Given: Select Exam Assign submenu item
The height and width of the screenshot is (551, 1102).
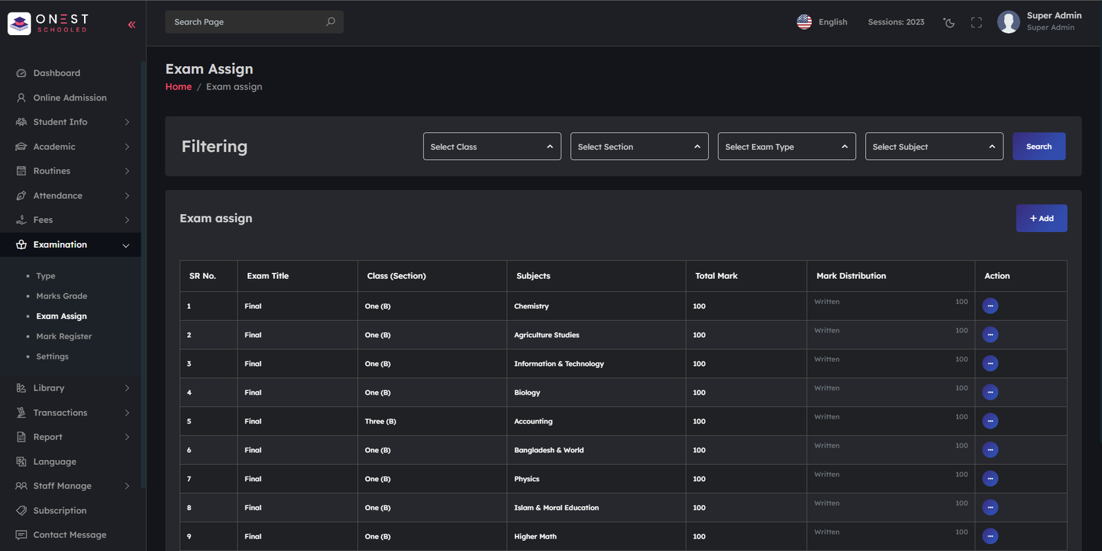Looking at the screenshot, I should tap(61, 316).
